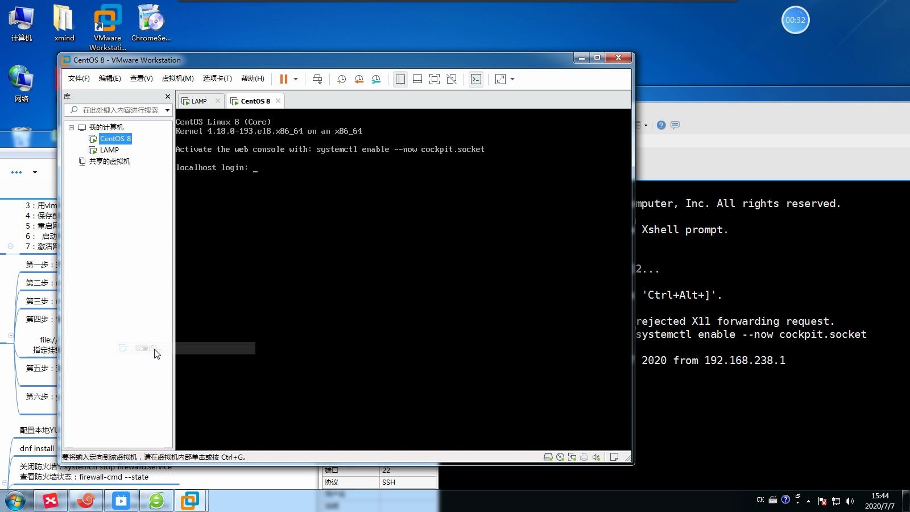Click the chat bubble icon in background window
910x512 pixels.
675,125
